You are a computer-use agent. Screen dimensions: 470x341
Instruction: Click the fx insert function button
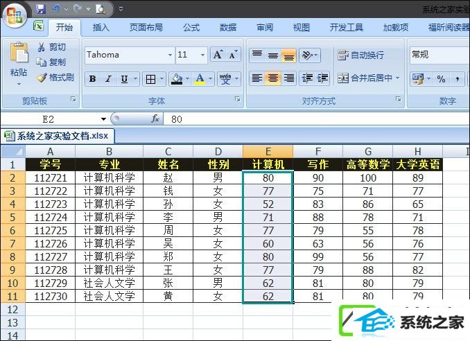coord(155,119)
